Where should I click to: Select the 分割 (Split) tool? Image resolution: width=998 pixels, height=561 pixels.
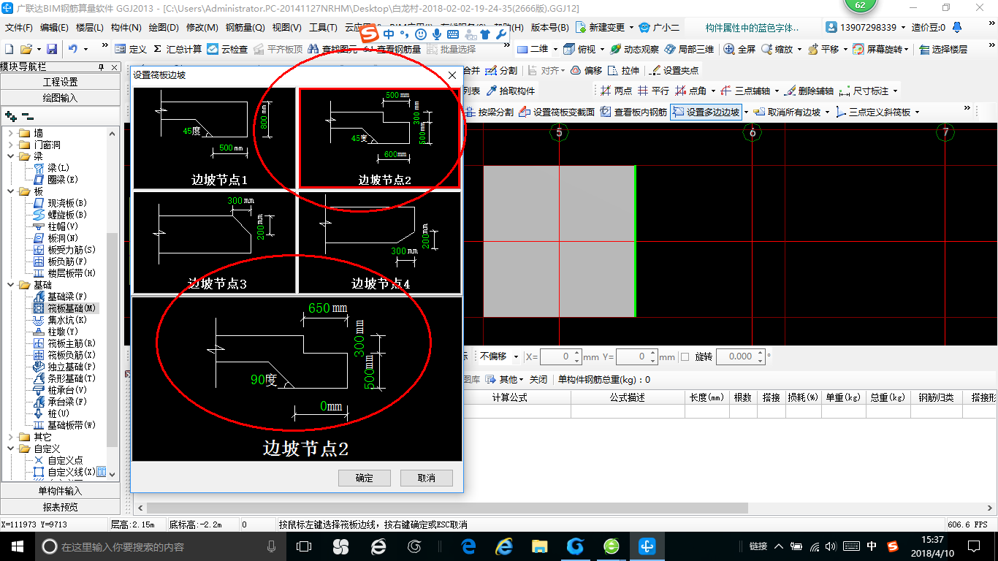[x=501, y=70]
